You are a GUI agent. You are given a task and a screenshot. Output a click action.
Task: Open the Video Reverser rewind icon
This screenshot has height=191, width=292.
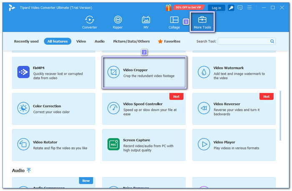point(204,108)
